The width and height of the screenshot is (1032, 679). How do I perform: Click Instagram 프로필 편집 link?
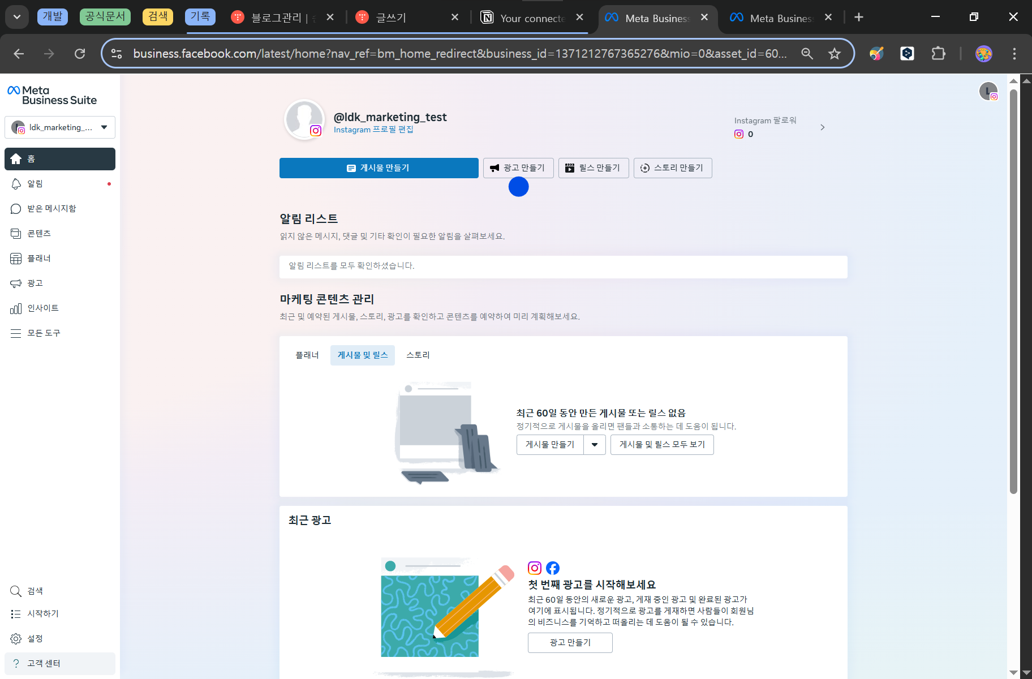click(x=373, y=130)
